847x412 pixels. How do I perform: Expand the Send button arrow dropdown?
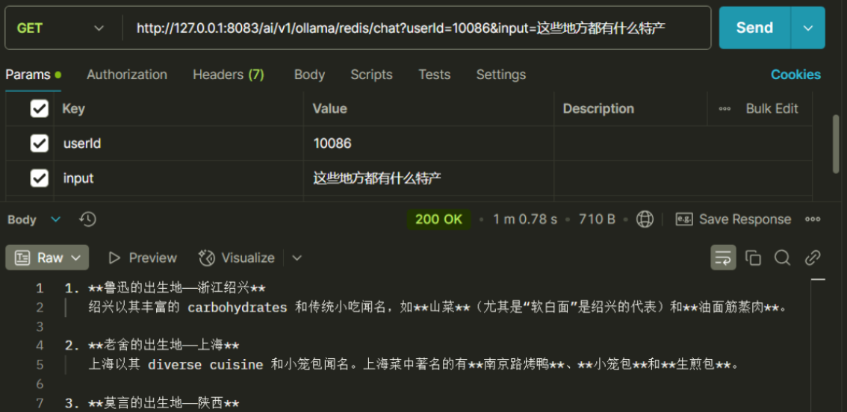(808, 28)
